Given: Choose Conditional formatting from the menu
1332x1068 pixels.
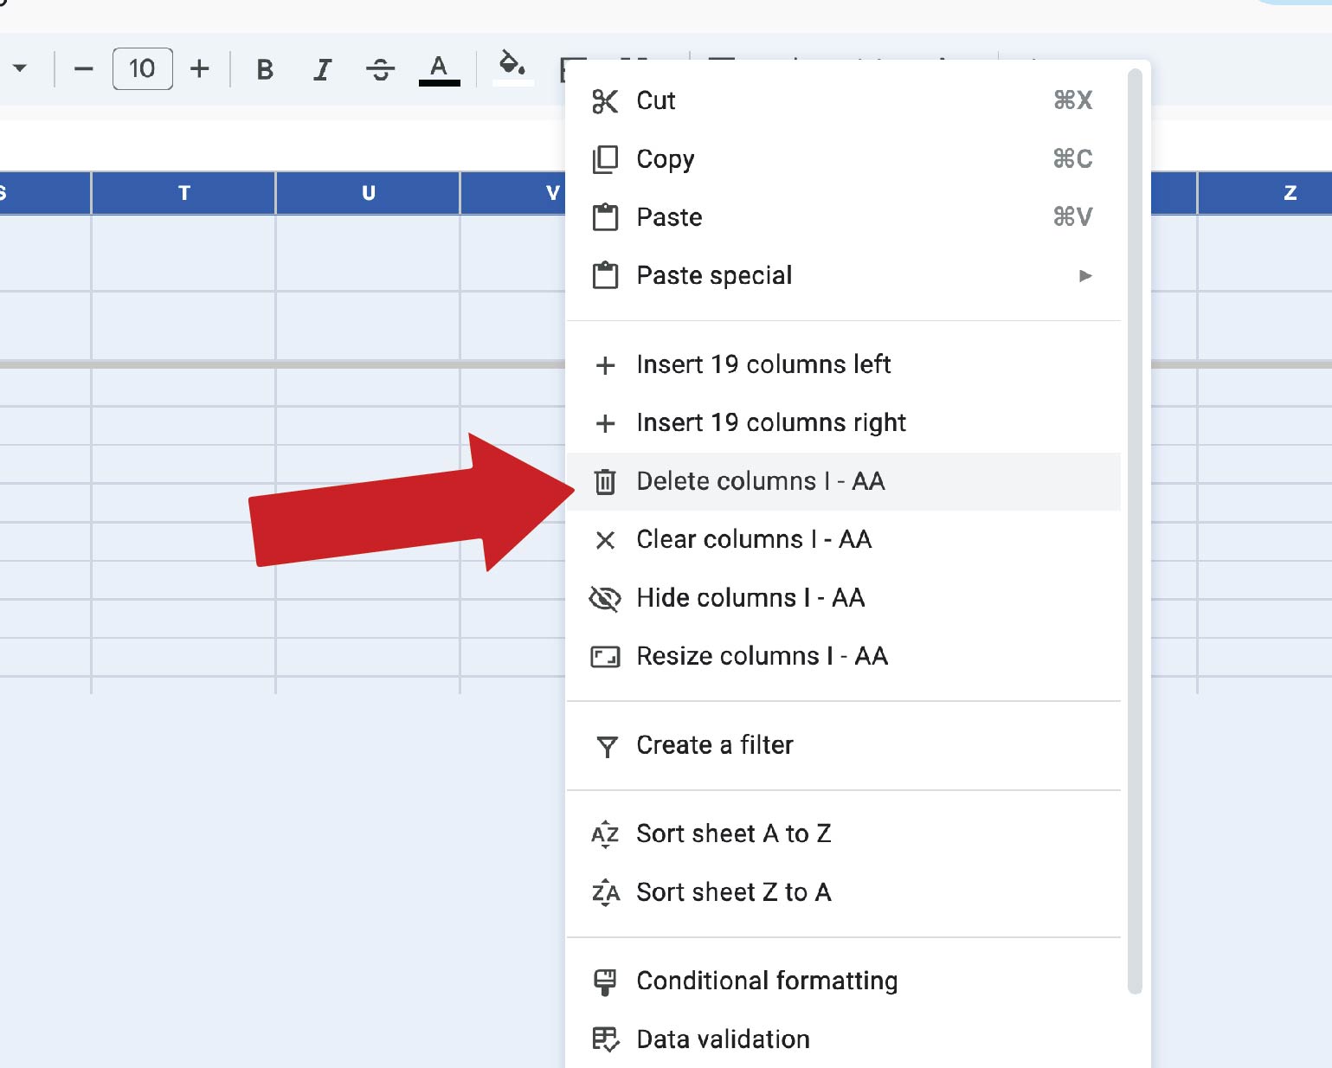Looking at the screenshot, I should coord(767,981).
